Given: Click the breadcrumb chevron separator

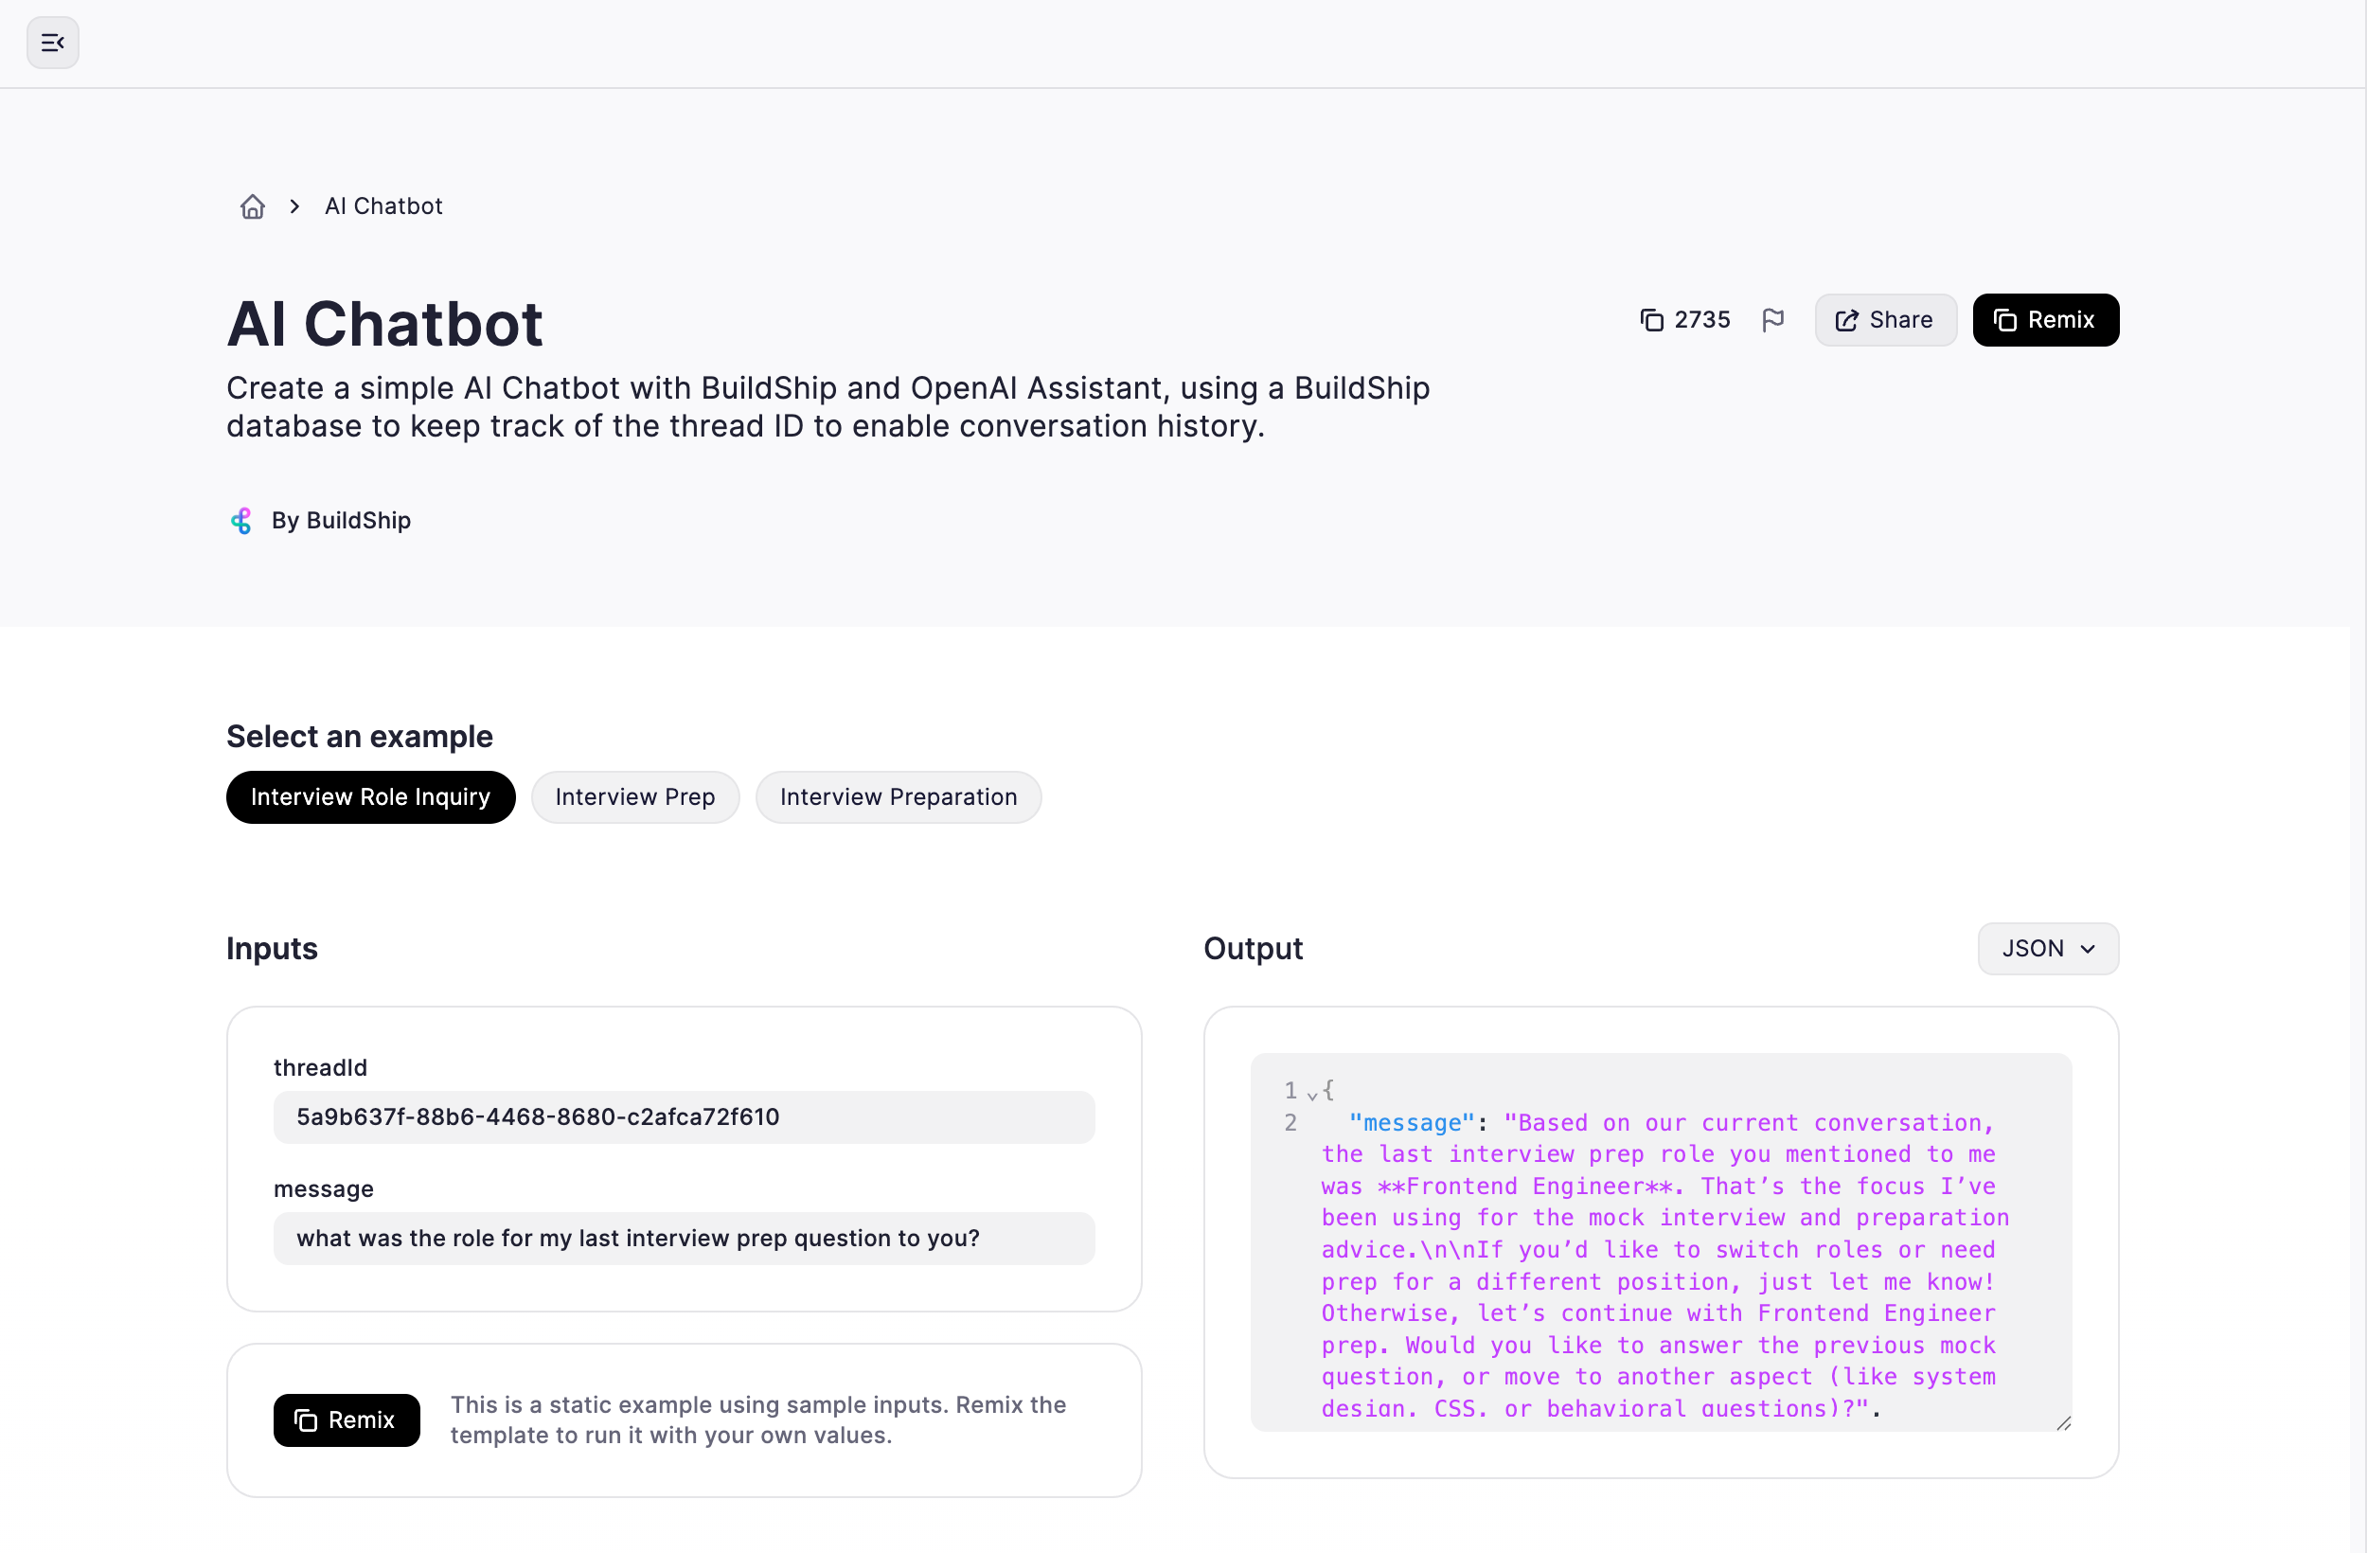Looking at the screenshot, I should 294,205.
